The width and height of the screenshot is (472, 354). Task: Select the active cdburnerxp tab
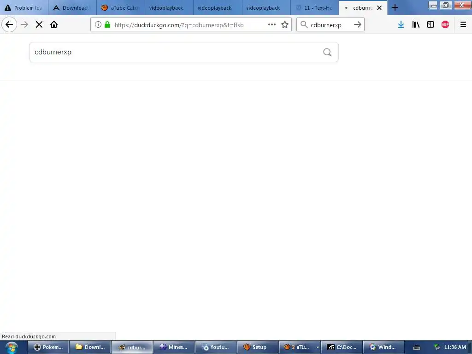tap(363, 8)
